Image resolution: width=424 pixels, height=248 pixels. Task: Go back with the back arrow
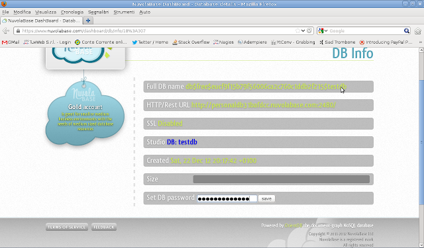pos(6,31)
